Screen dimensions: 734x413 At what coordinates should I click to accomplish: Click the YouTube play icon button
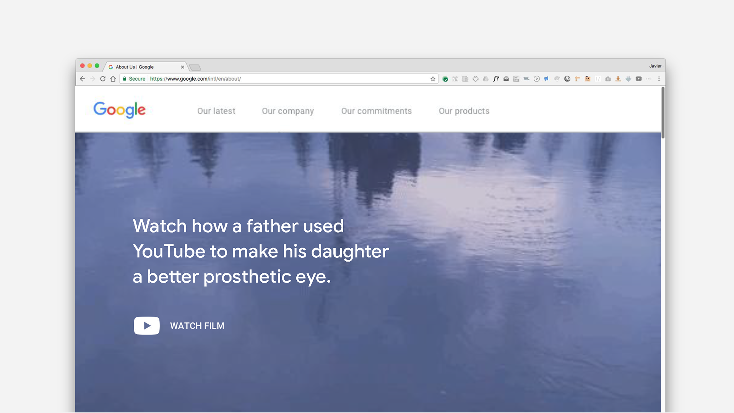[x=147, y=326]
